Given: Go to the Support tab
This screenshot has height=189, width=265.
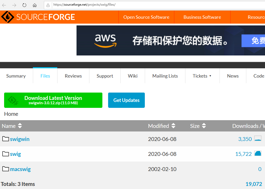Looking at the screenshot, I should tap(105, 76).
